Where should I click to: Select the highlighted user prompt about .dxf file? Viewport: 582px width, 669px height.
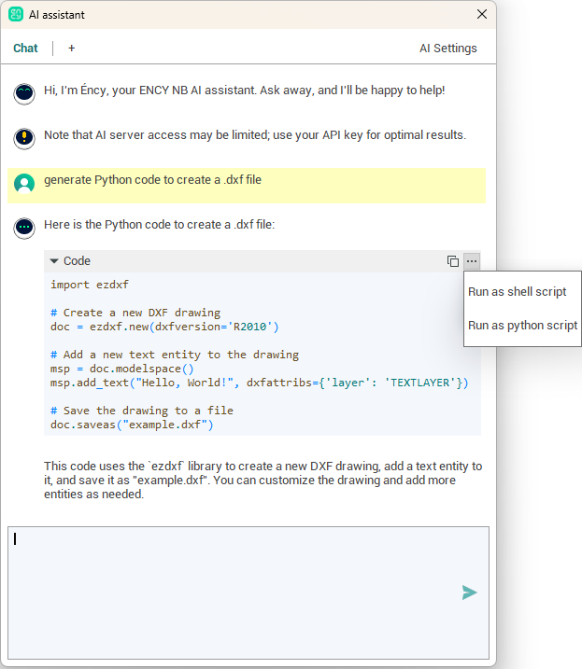pyautogui.click(x=152, y=180)
